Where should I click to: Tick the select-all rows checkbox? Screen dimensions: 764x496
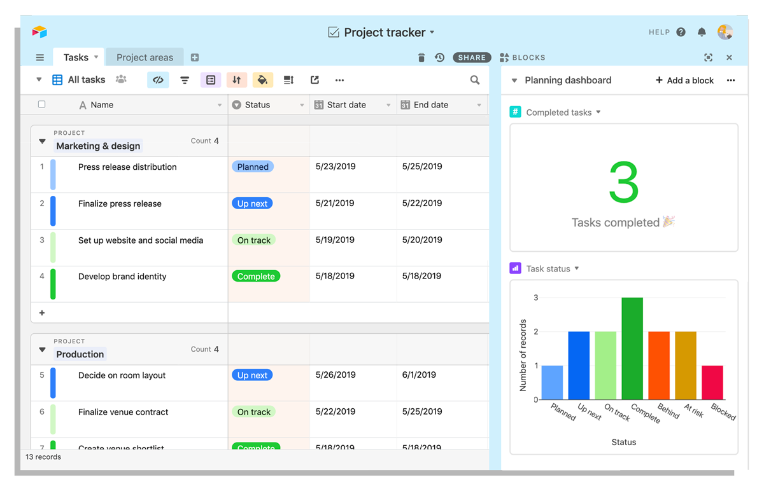click(42, 104)
